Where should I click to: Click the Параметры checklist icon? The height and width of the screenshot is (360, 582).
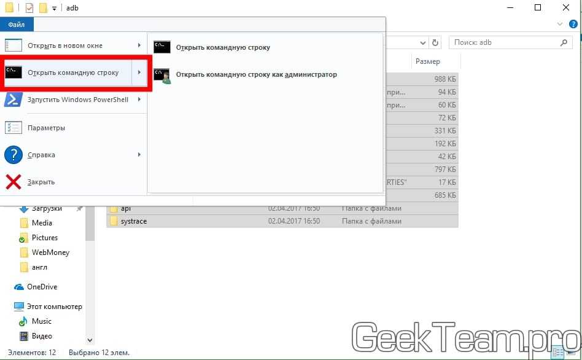(14, 128)
